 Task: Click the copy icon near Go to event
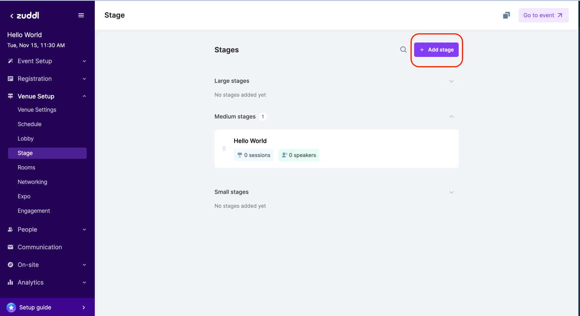pyautogui.click(x=506, y=15)
